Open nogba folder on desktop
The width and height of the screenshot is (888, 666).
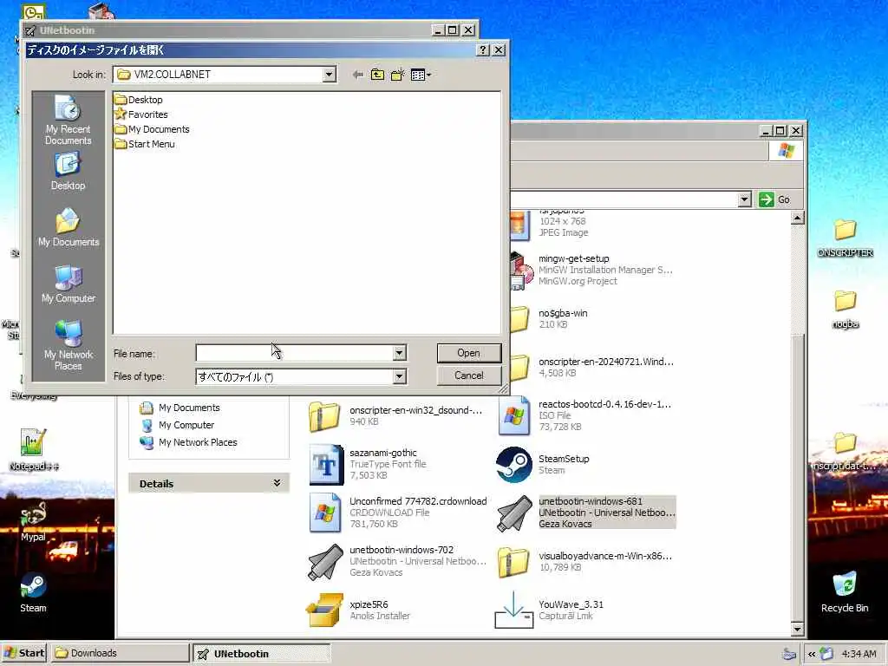click(845, 310)
